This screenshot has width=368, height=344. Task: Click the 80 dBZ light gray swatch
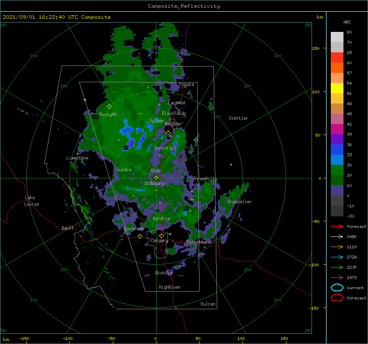coord(337,37)
